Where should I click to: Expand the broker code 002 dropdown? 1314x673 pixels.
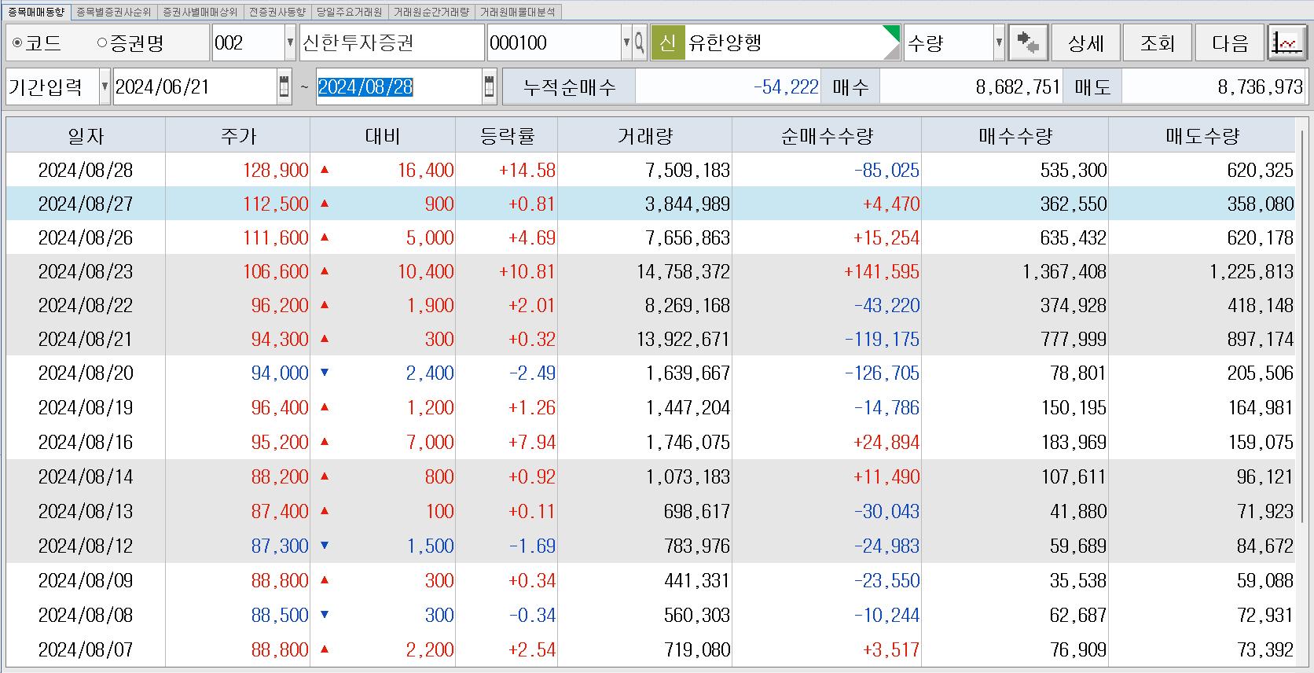pos(290,42)
